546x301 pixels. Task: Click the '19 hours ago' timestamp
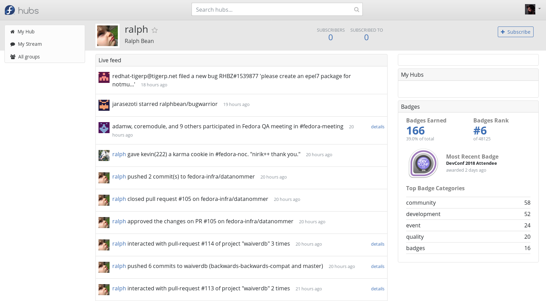(236, 105)
